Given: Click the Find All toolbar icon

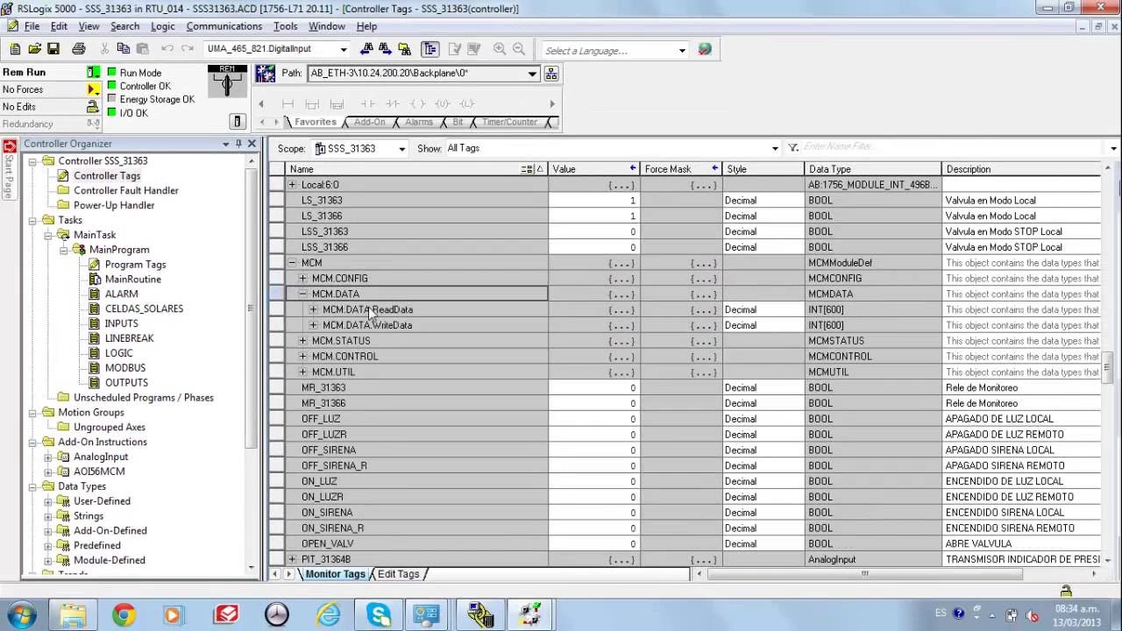Looking at the screenshot, I should coord(404,49).
